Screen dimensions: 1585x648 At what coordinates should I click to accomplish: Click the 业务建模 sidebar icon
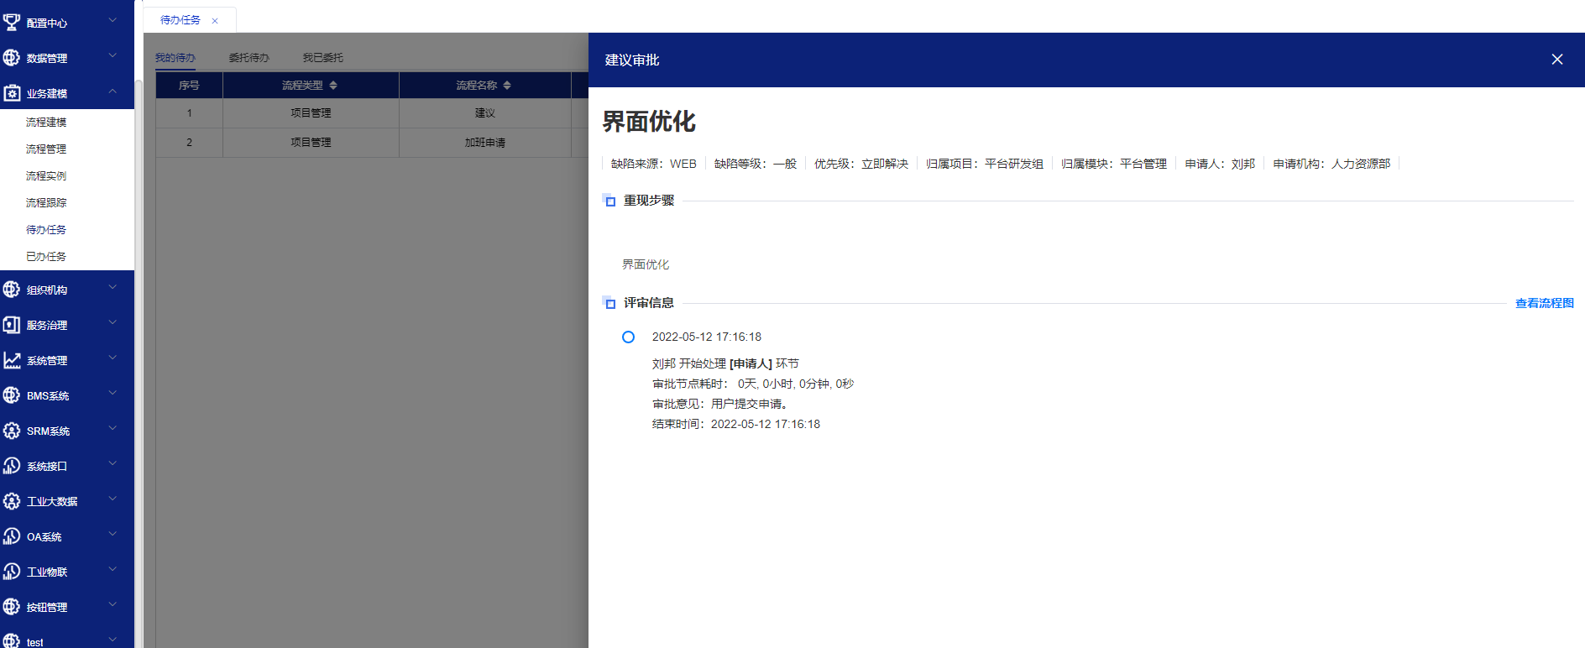(x=12, y=93)
